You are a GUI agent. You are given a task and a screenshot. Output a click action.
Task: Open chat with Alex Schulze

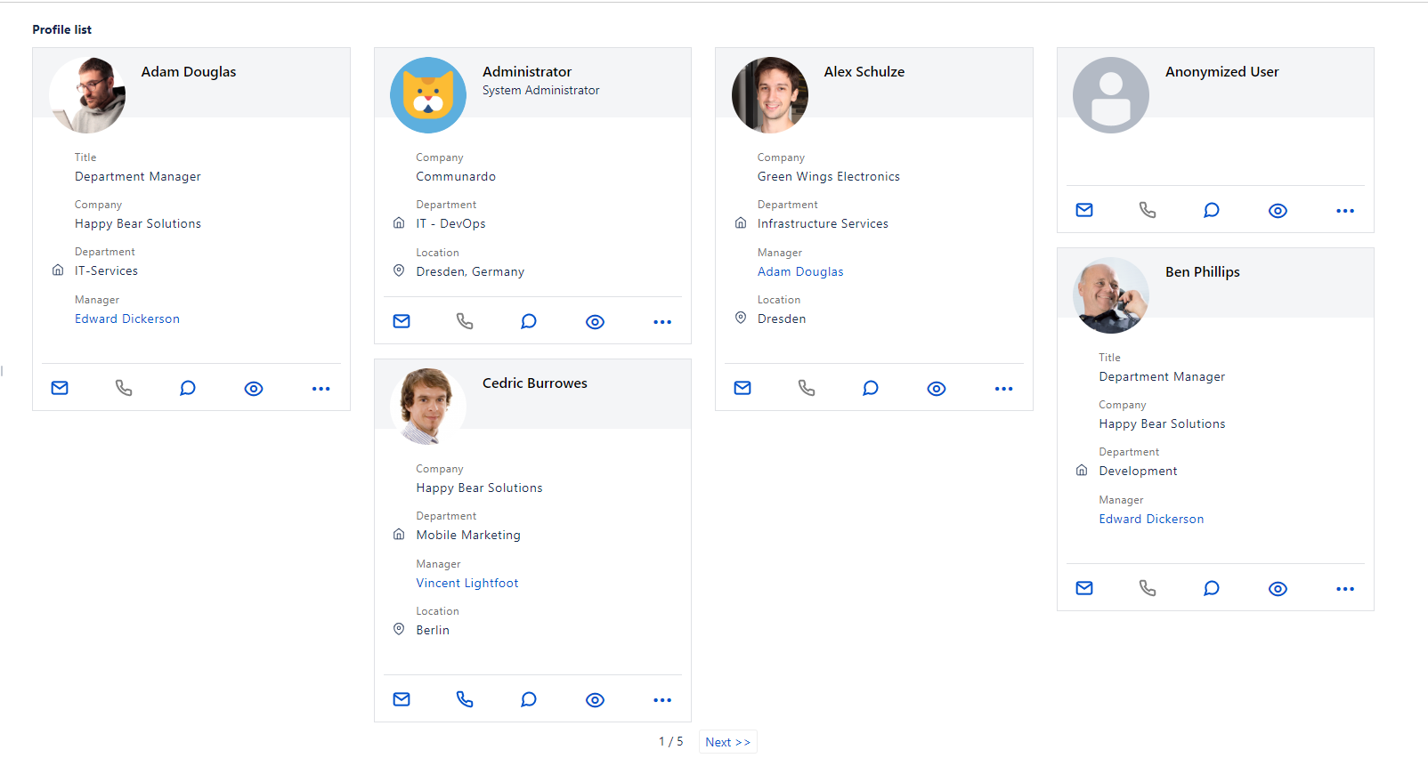click(x=871, y=388)
